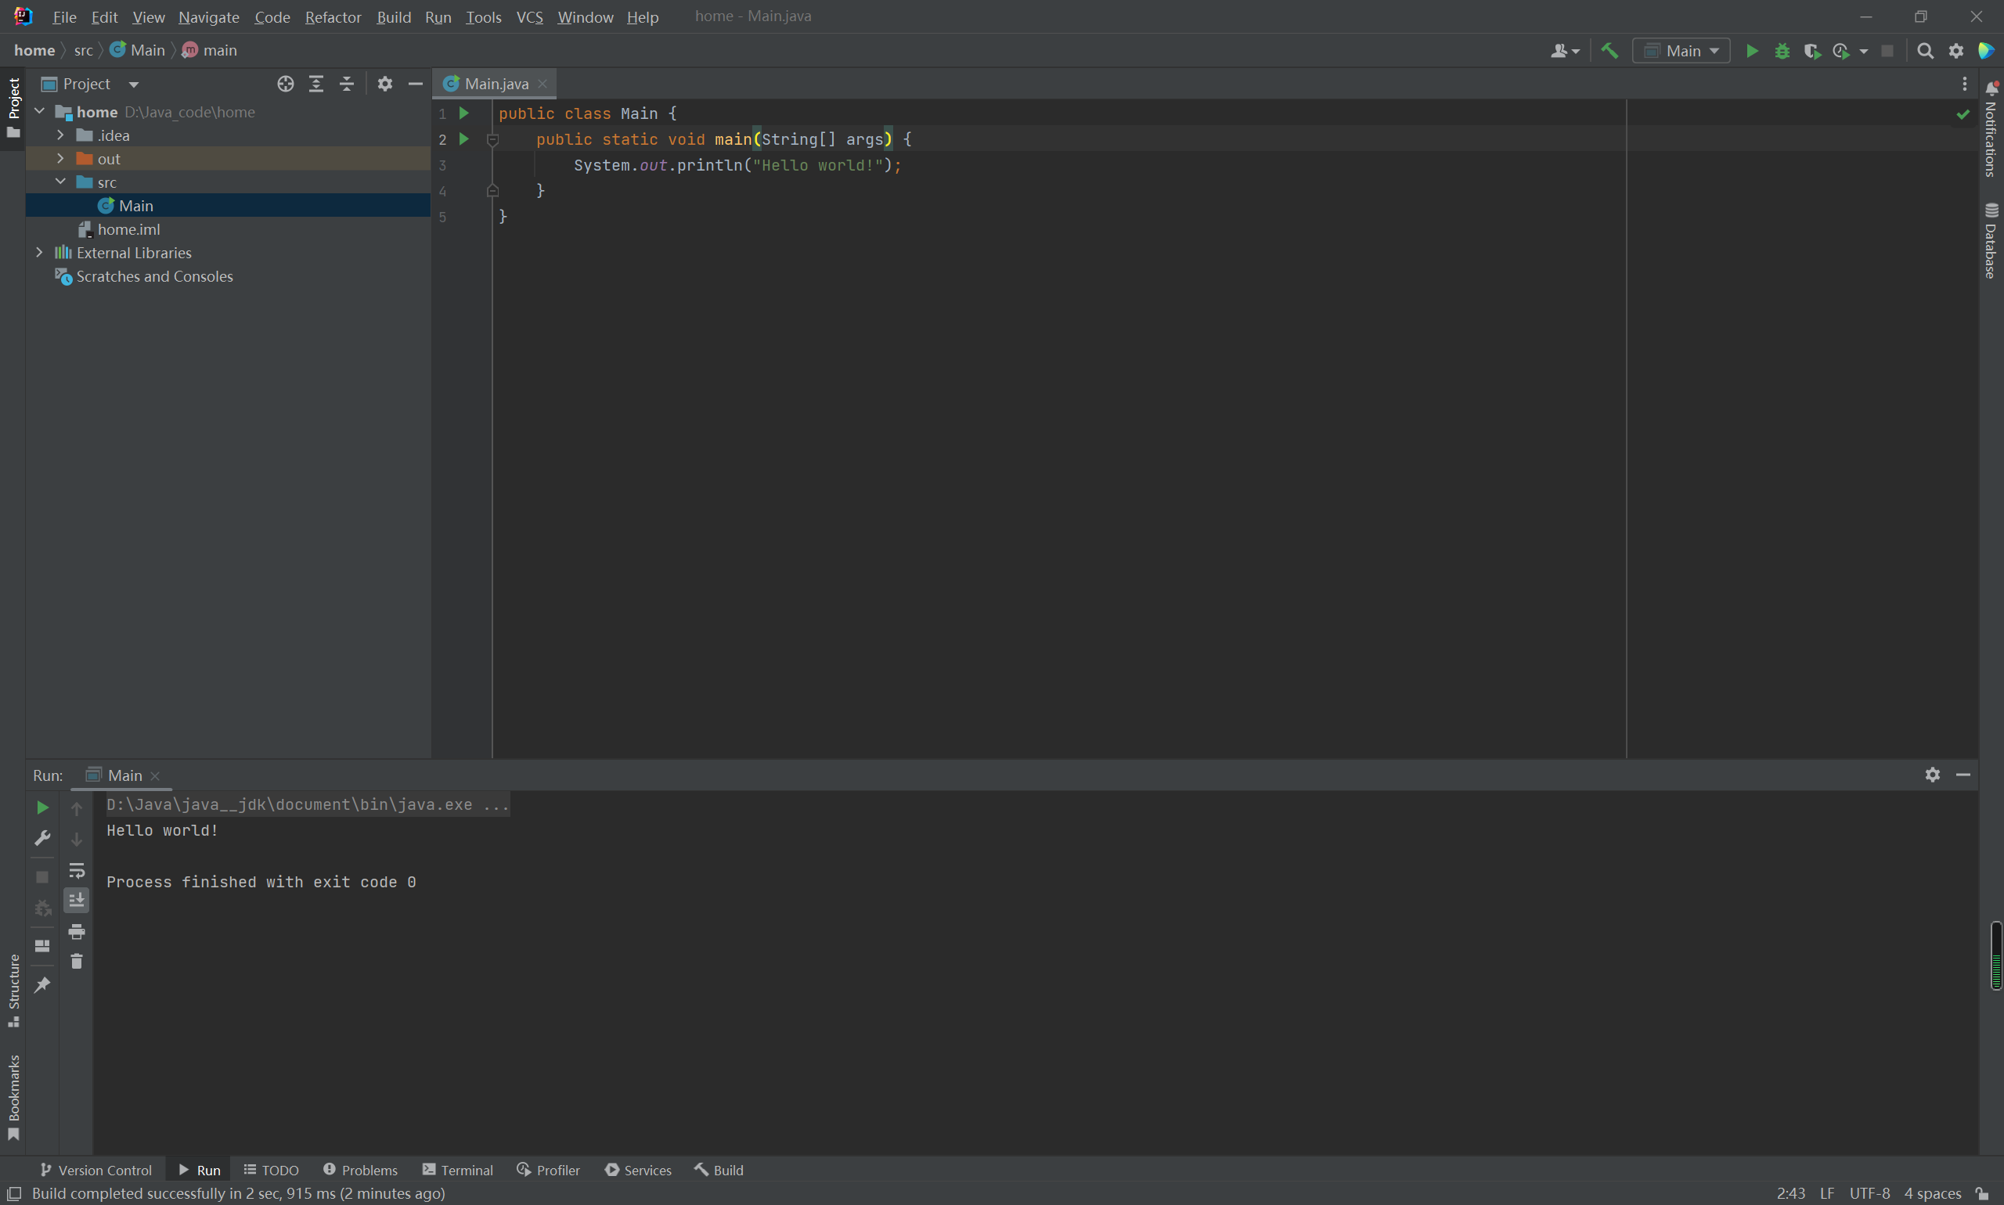Image resolution: width=2004 pixels, height=1205 pixels.
Task: Minimize the Run tool window
Action: (x=1963, y=775)
